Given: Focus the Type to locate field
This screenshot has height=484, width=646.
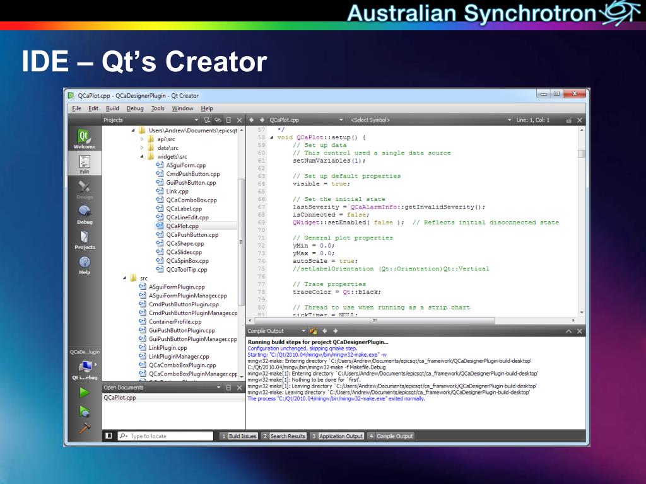Looking at the screenshot, I should (x=166, y=436).
